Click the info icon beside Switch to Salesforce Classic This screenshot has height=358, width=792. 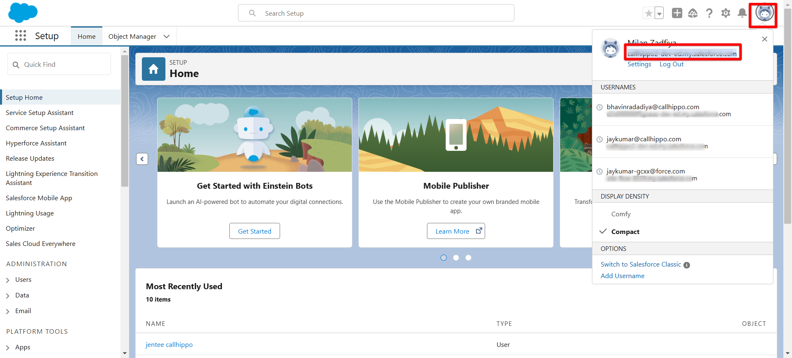pos(686,265)
